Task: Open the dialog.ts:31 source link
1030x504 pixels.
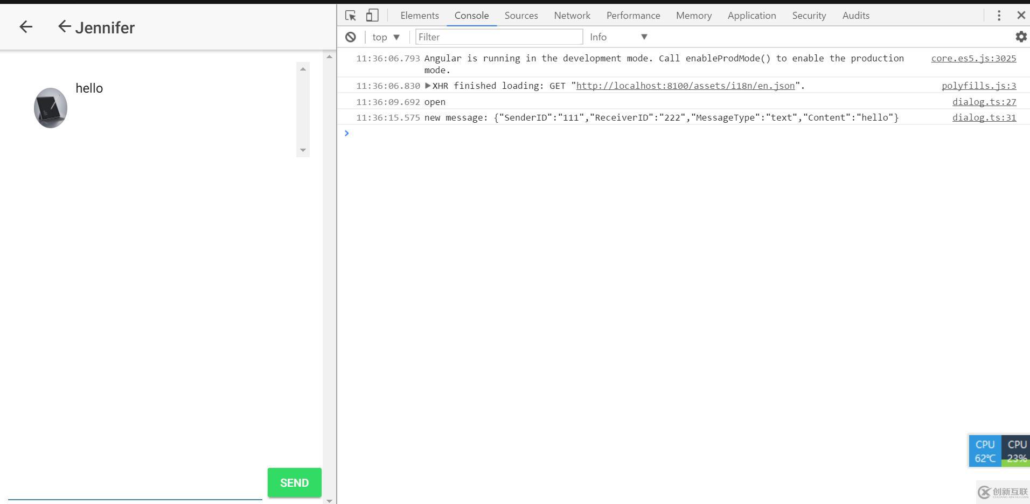Action: click(984, 117)
